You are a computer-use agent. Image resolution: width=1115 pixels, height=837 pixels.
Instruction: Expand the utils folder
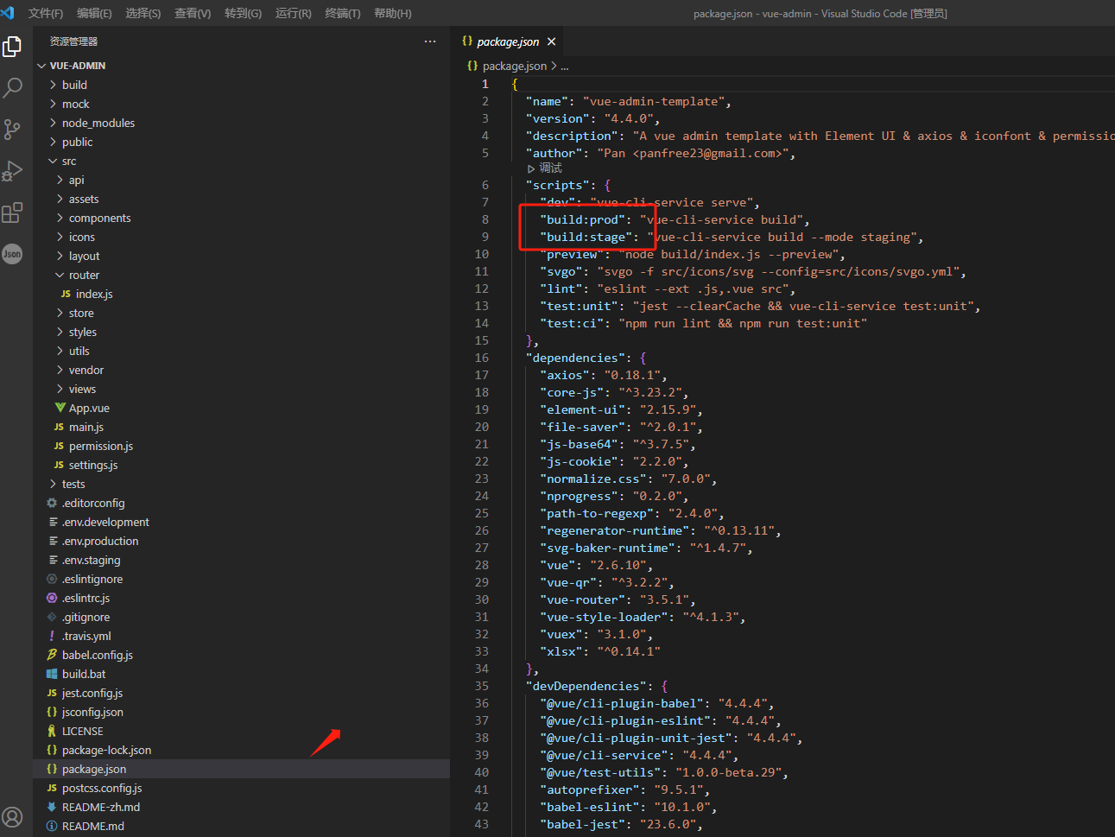point(242,351)
